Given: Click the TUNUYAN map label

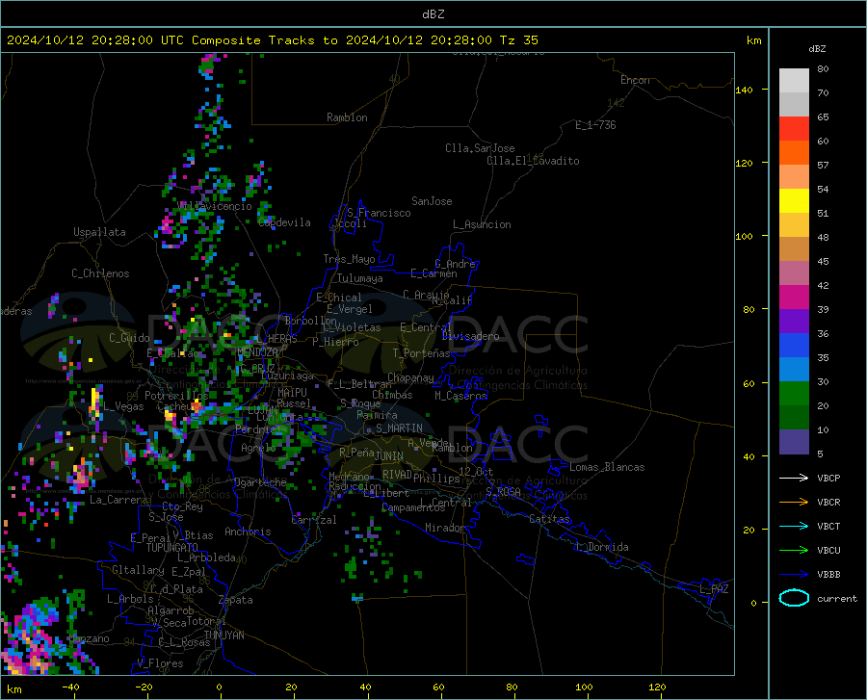Looking at the screenshot, I should click(x=223, y=635).
